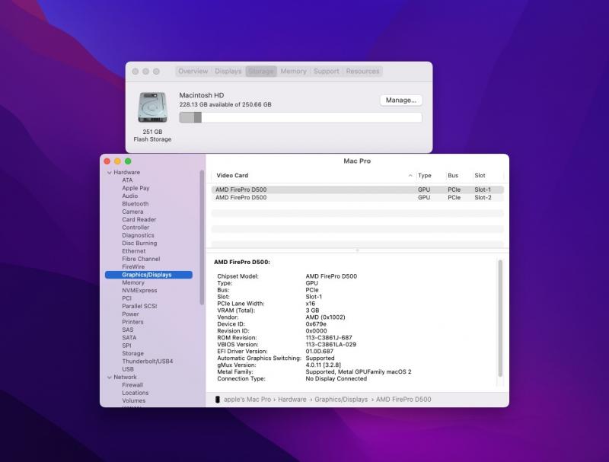Click the Mac Pro icon in path bar
This screenshot has height=462, width=609.
point(218,400)
